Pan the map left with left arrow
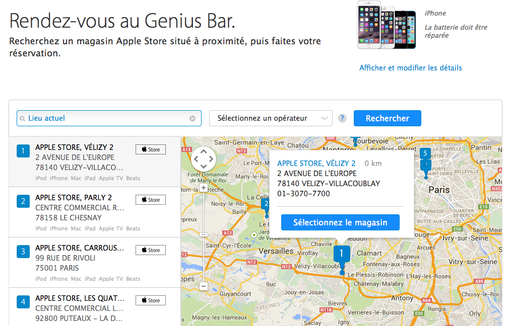 (196, 159)
